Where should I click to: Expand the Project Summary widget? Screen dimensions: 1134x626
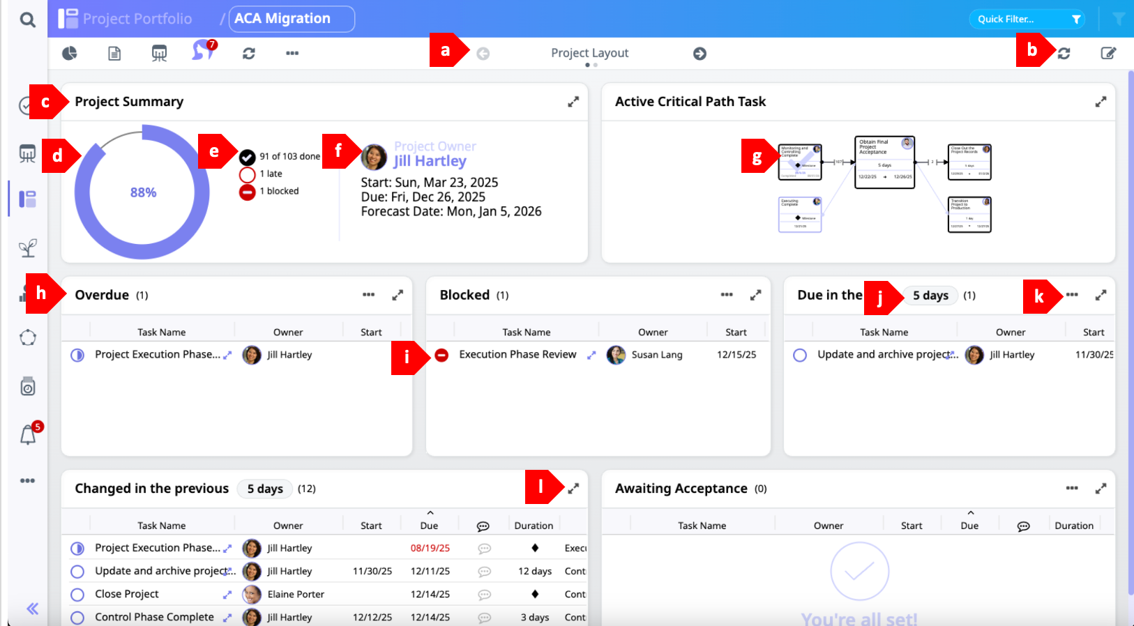pos(573,102)
